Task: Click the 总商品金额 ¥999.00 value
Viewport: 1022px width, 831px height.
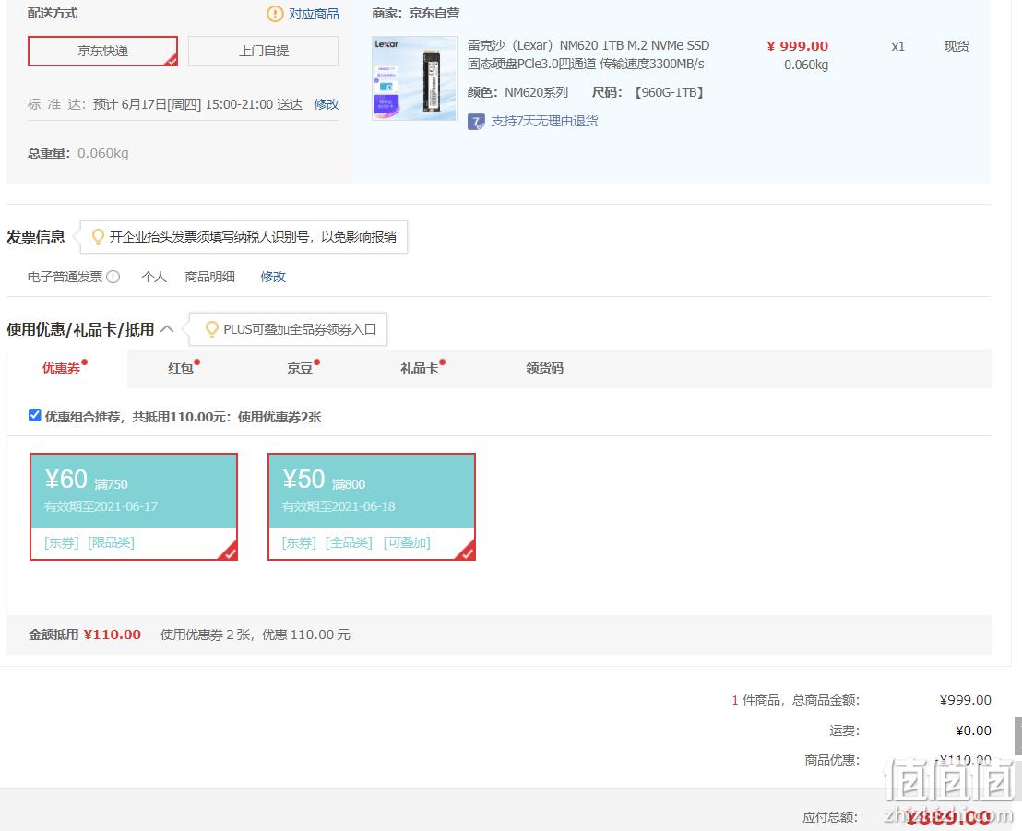Action: point(966,700)
